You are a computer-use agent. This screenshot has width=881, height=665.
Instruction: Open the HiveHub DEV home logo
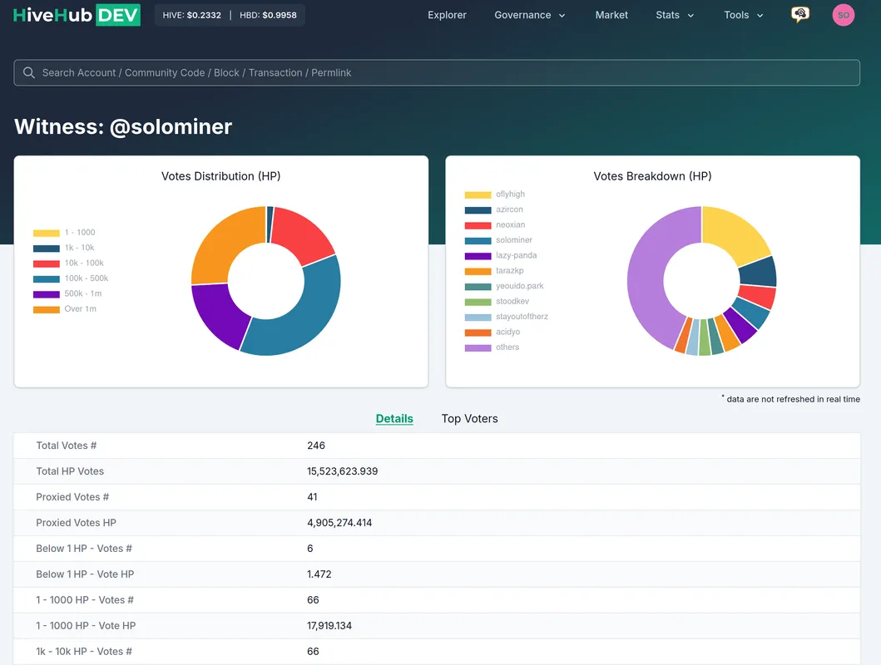(77, 15)
